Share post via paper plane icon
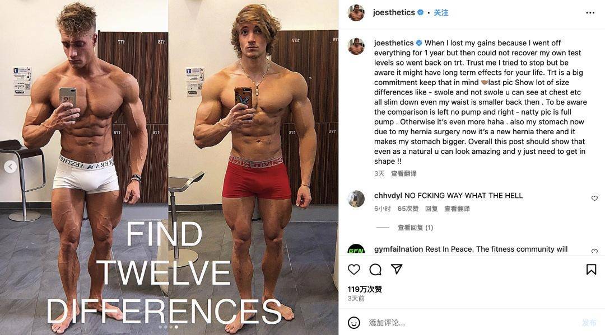Image resolution: width=605 pixels, height=335 pixels. [397, 269]
